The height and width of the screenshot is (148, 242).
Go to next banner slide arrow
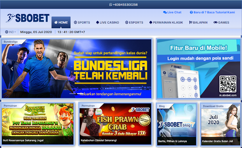(141, 69)
